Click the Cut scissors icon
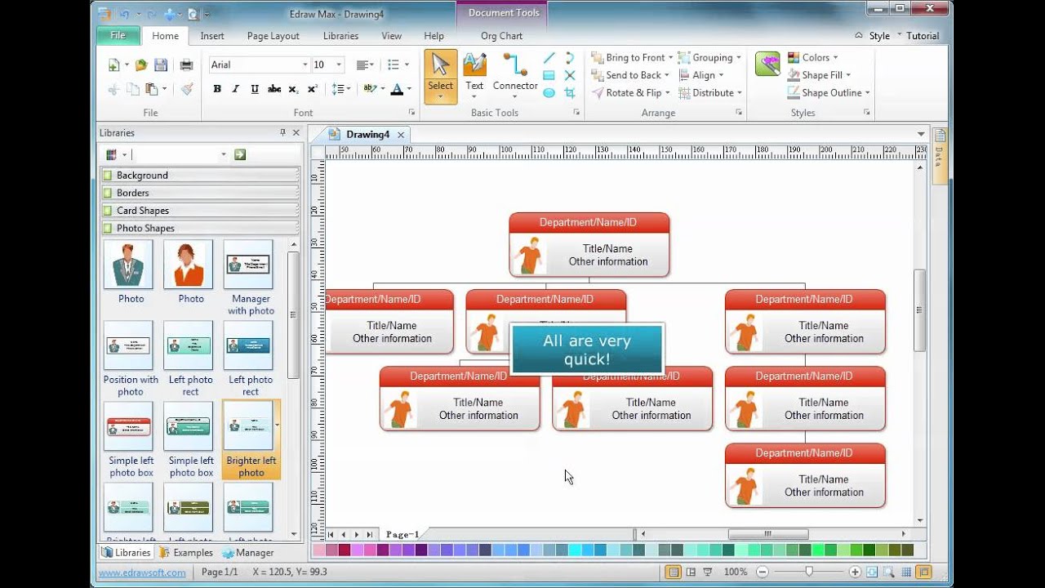Viewport: 1045px width, 588px height. click(x=113, y=89)
